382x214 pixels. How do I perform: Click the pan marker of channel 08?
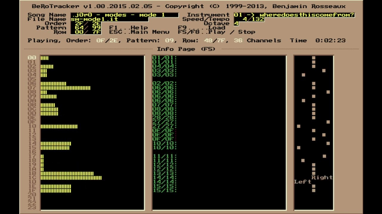[328, 92]
